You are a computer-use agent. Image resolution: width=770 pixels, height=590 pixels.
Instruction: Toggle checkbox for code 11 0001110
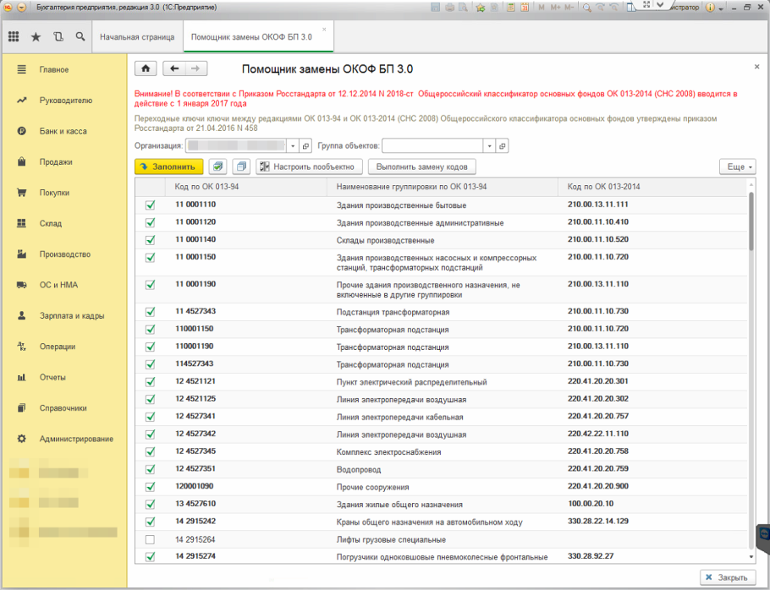pos(151,205)
